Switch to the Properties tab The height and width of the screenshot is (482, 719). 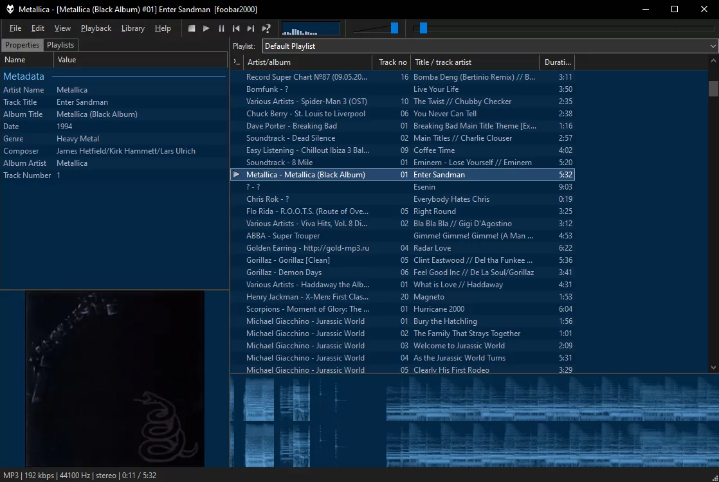click(22, 45)
